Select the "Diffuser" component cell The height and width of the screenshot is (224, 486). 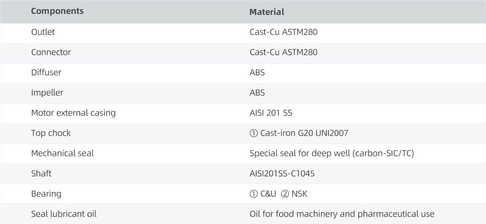point(46,72)
